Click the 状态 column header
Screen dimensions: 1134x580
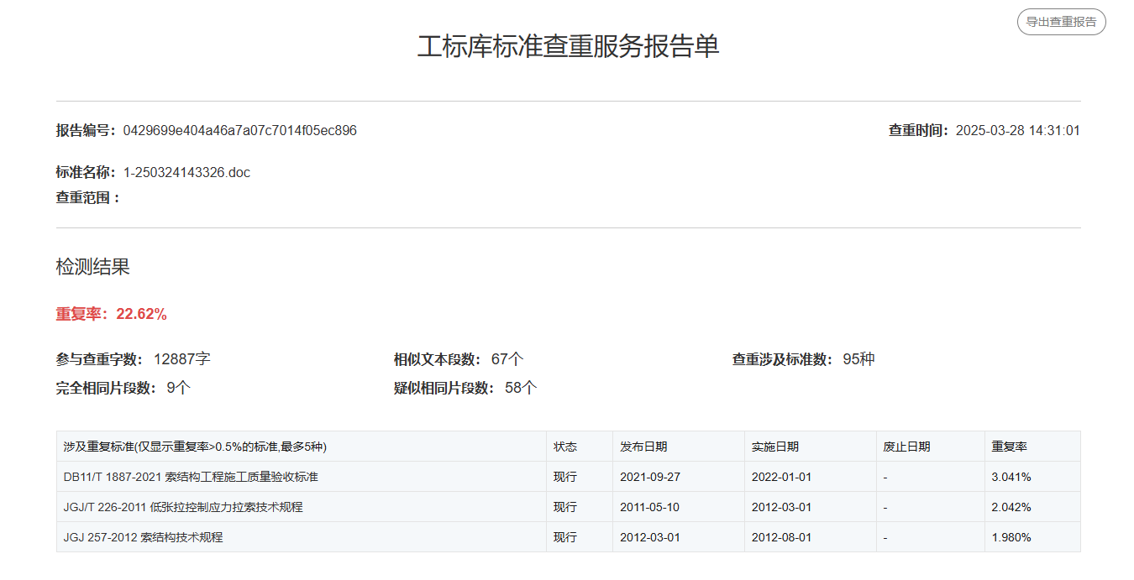[x=565, y=447]
